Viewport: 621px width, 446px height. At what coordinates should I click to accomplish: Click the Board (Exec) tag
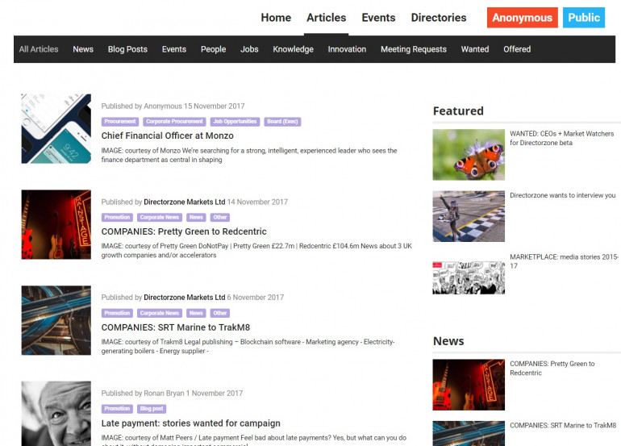point(282,122)
